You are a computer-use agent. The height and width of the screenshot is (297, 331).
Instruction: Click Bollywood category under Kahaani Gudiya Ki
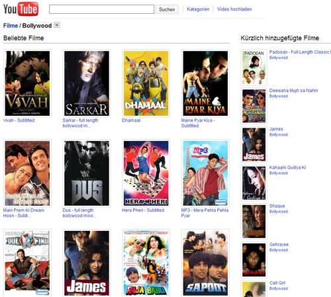tap(279, 173)
